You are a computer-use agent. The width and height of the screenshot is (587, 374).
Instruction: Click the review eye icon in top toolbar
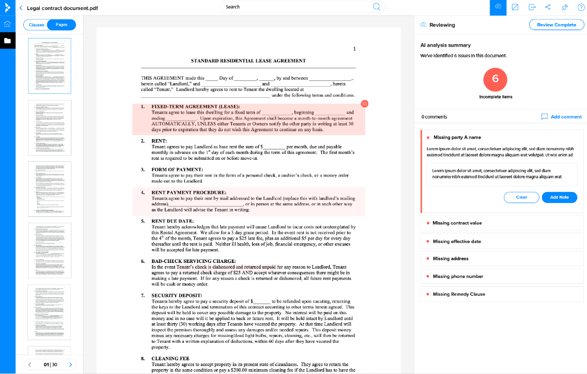click(498, 7)
